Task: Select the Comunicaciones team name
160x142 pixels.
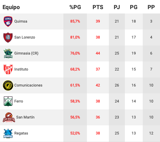Action: coord(28,85)
